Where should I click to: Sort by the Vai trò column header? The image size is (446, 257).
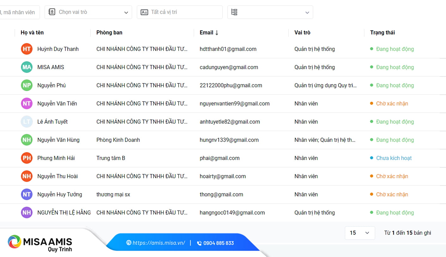(302, 33)
